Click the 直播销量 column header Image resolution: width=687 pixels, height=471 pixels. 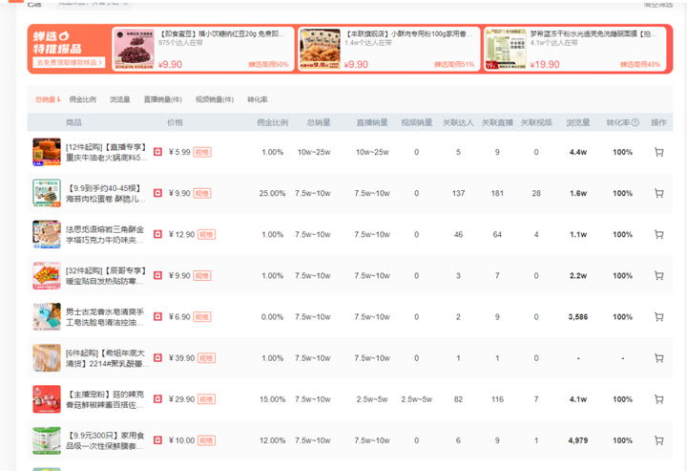372,123
